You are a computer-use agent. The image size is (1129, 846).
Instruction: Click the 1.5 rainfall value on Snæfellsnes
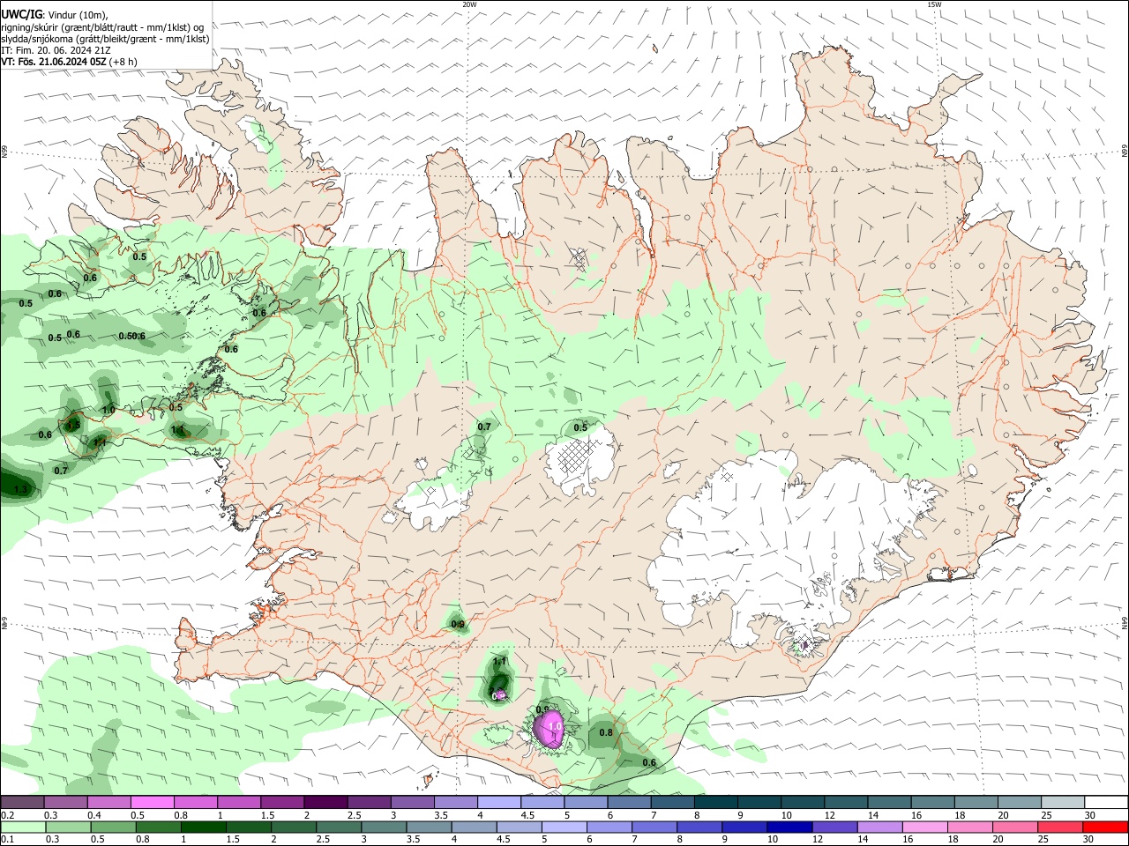(x=74, y=425)
